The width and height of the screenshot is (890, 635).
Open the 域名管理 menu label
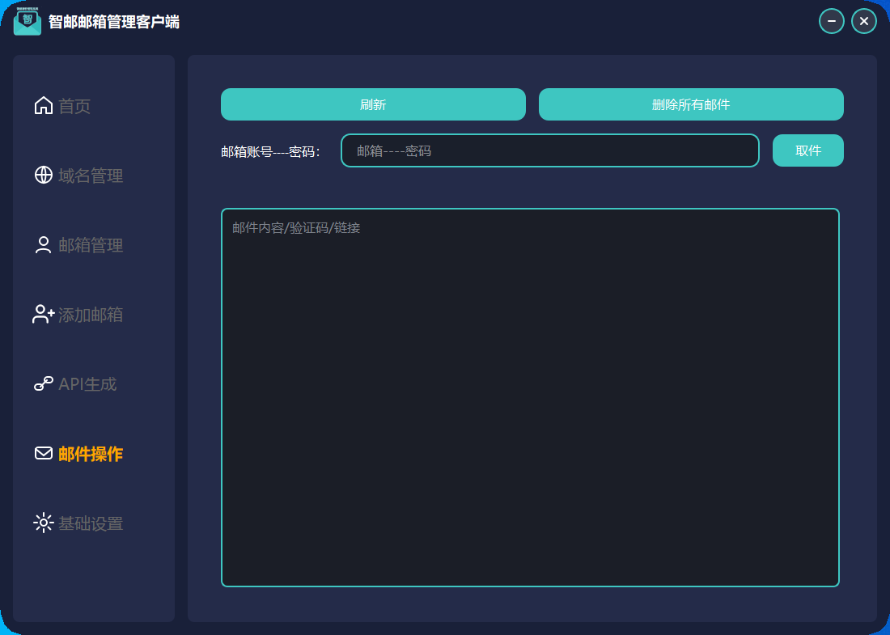pyautogui.click(x=91, y=176)
